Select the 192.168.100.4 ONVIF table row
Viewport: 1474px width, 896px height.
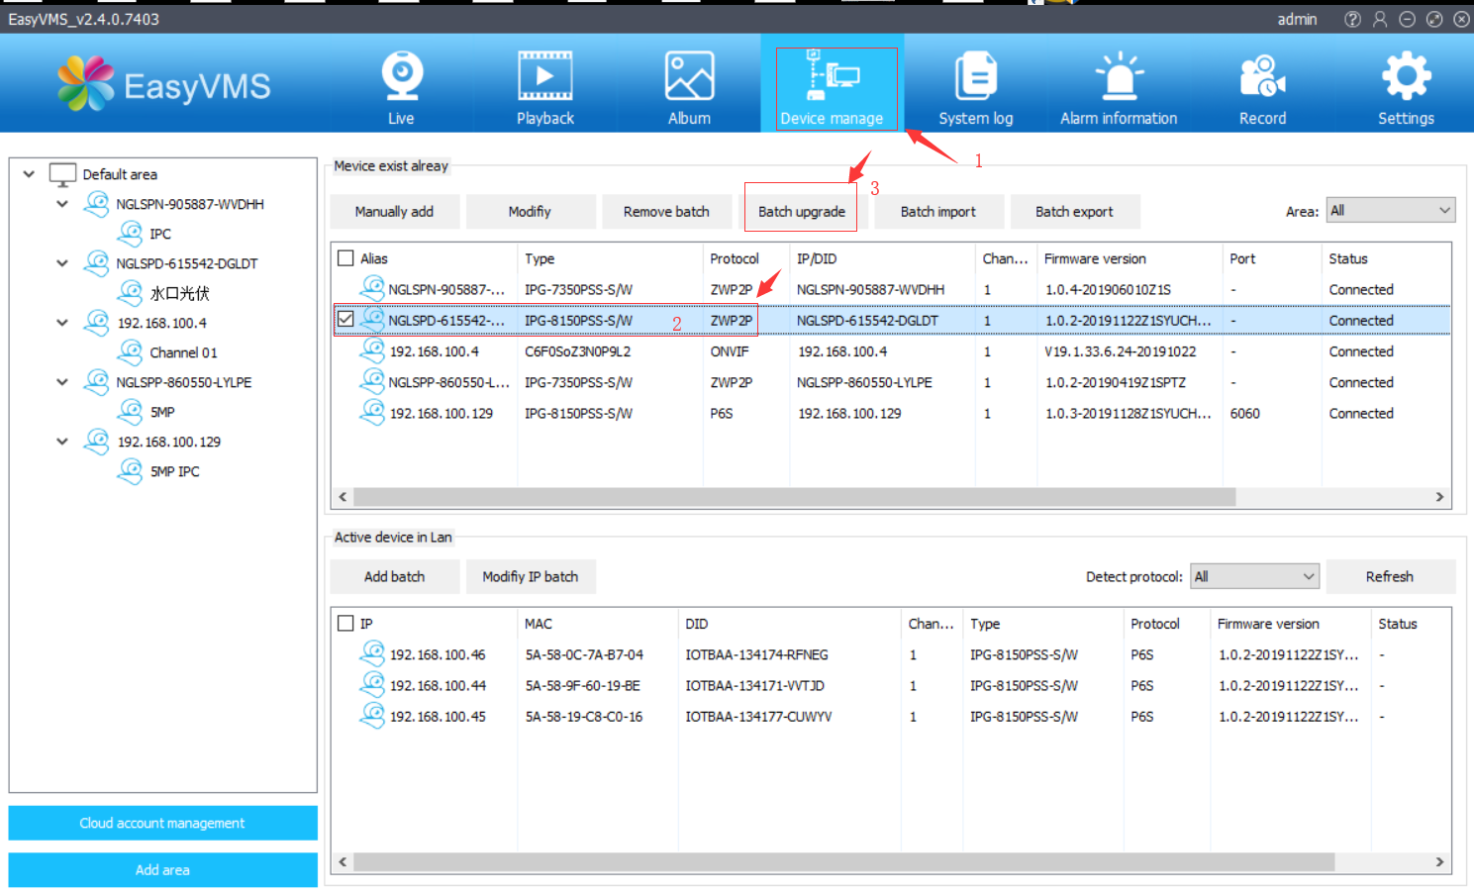891,351
